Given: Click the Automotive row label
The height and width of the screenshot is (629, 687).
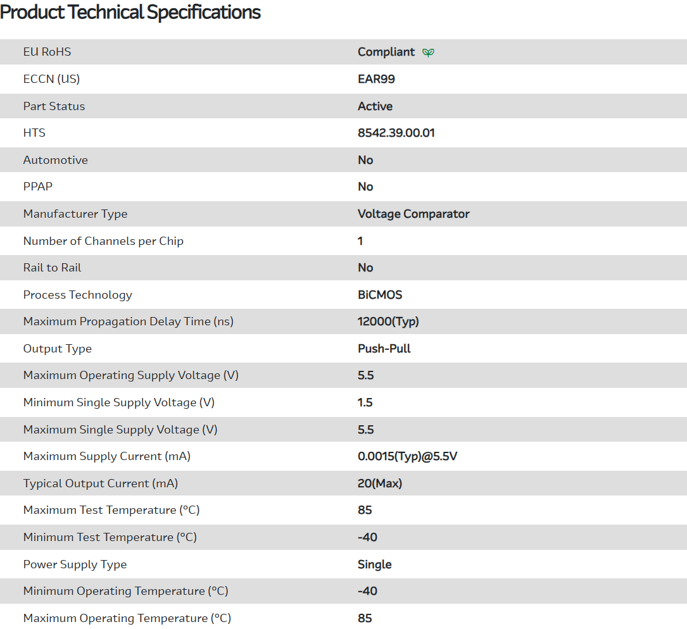Looking at the screenshot, I should pyautogui.click(x=55, y=160).
